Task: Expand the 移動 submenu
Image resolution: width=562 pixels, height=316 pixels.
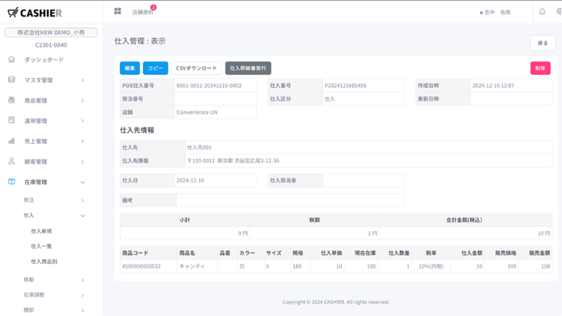Action: pos(83,280)
